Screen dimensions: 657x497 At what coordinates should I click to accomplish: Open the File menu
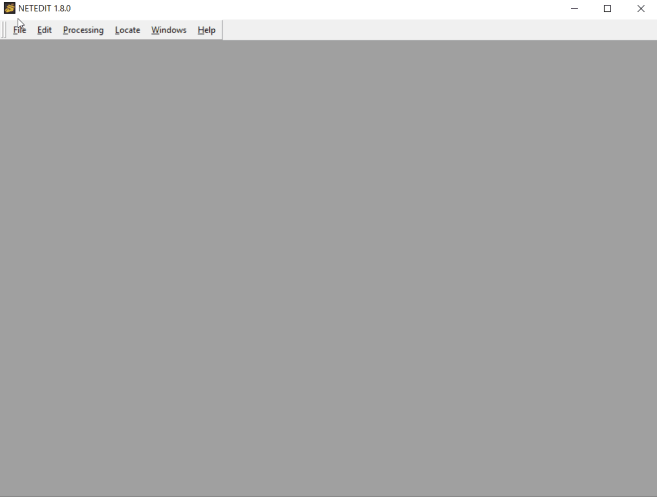coord(20,30)
